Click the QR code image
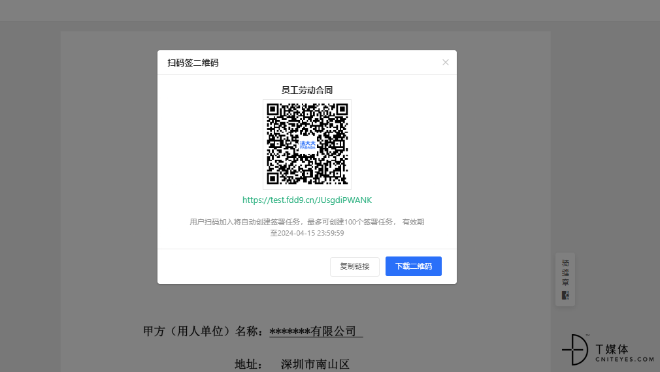The image size is (660, 372). pyautogui.click(x=307, y=144)
